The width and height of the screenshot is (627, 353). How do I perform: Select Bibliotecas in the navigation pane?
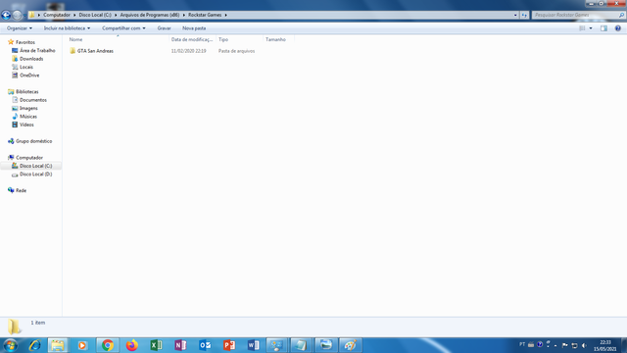point(27,91)
